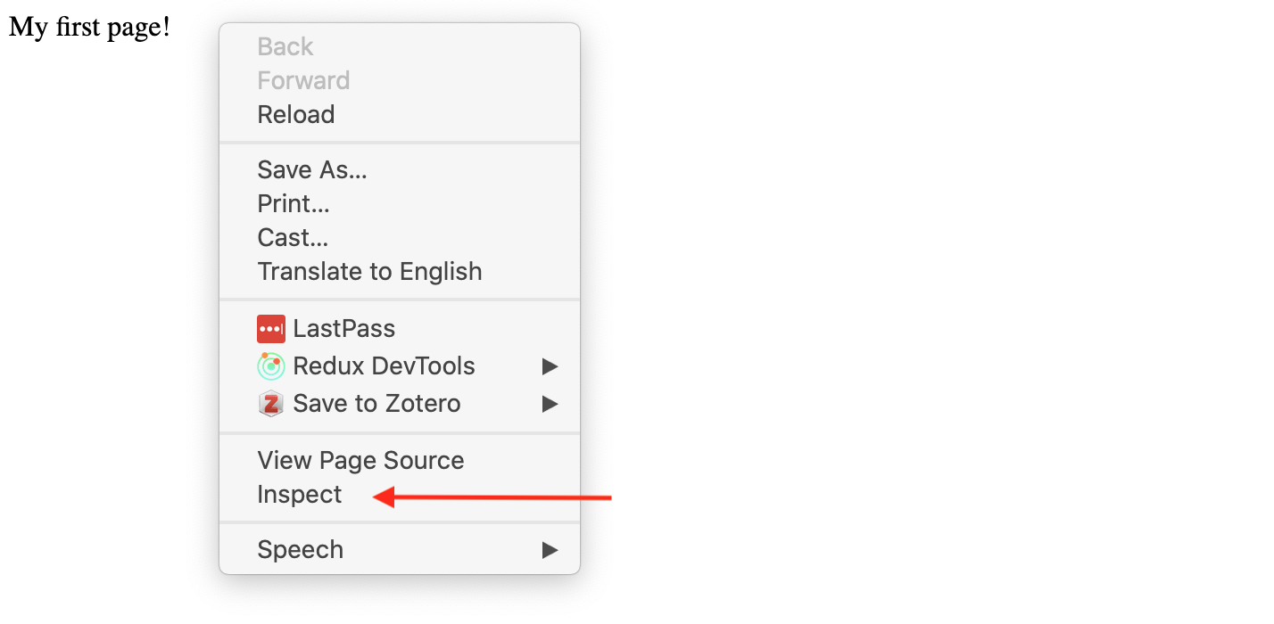Screen dimensions: 1274x624
Task: Choose Inspect from the context menu
Action: pyautogui.click(x=300, y=495)
